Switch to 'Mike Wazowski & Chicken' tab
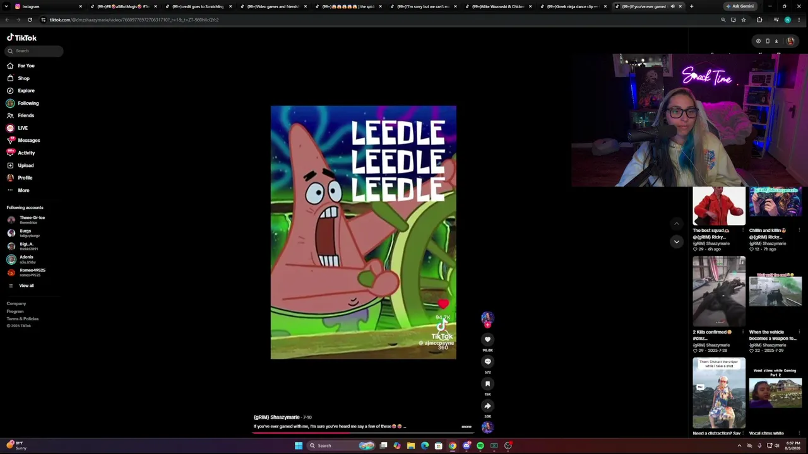The height and width of the screenshot is (454, 808). click(498, 6)
